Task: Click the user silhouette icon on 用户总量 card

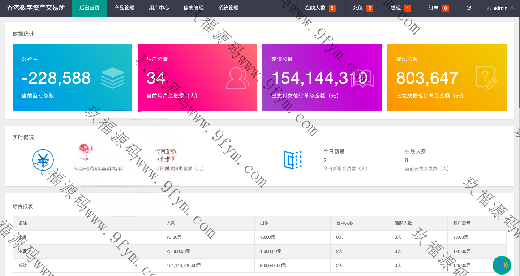Action: click(x=237, y=78)
